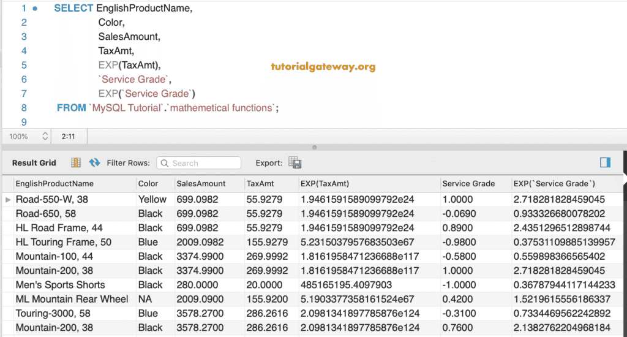Viewport: 627px width, 337px height.
Task: Export the recordset to file
Action: tap(295, 162)
